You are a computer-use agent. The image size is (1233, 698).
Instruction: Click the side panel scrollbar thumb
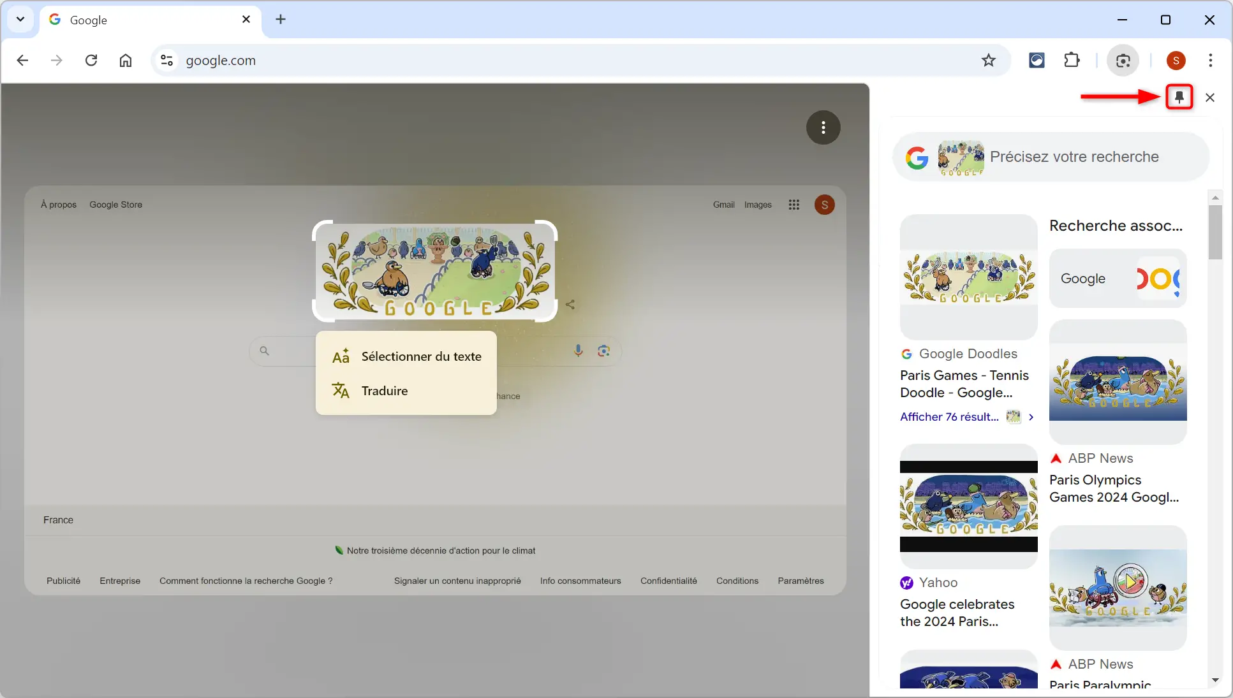click(x=1215, y=232)
